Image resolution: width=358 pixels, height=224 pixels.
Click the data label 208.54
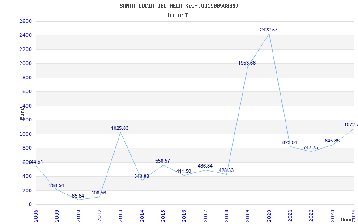tap(56, 185)
